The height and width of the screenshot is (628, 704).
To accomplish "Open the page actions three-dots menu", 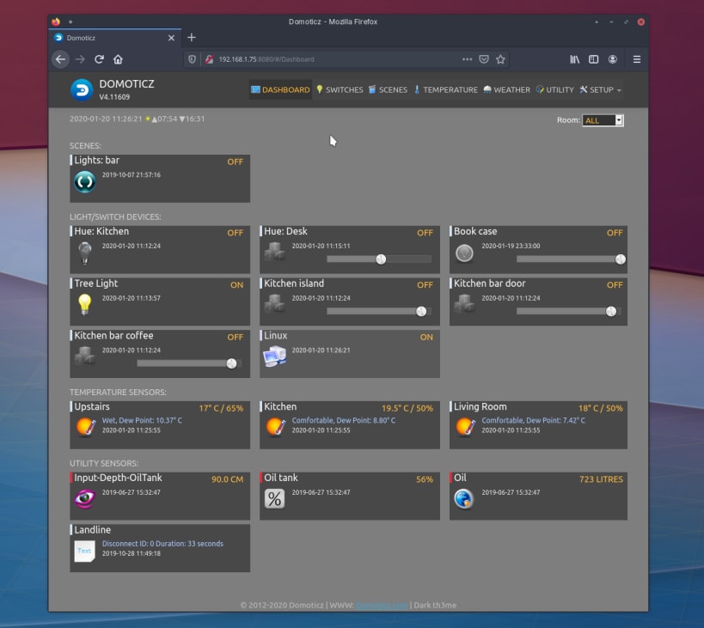I will tap(467, 59).
